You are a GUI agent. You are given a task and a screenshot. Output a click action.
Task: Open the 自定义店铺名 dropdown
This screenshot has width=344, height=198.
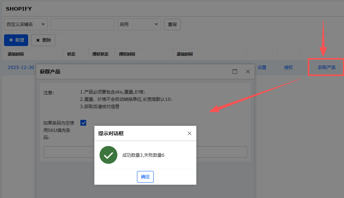click(26, 24)
